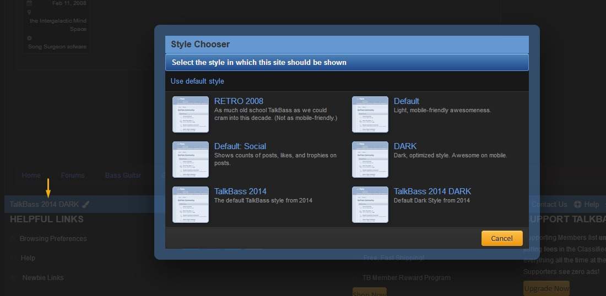Click Use default style link
Viewport: 606px width, 296px height.
click(x=197, y=81)
